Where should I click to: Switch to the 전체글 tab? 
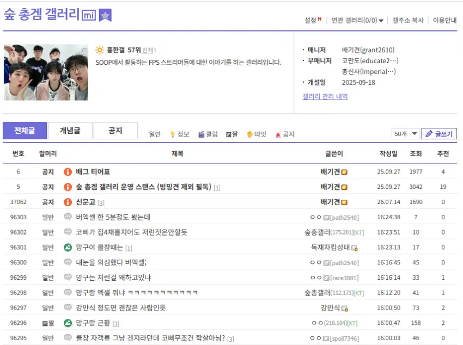(25, 131)
